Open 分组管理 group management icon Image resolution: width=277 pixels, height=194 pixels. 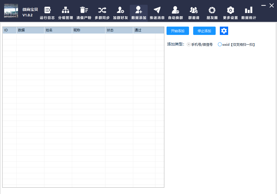[66, 11]
